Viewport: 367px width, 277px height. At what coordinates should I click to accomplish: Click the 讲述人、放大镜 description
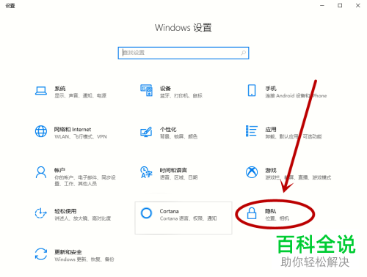point(83,218)
